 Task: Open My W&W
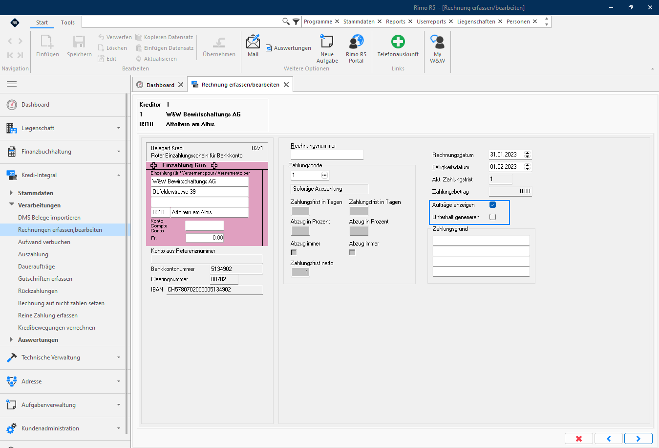pyautogui.click(x=437, y=49)
